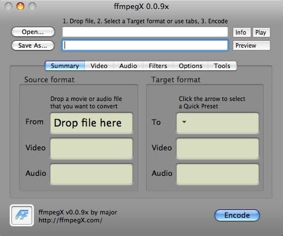
Task: Click the ffmpegX logo icon
Action: click(x=22, y=215)
